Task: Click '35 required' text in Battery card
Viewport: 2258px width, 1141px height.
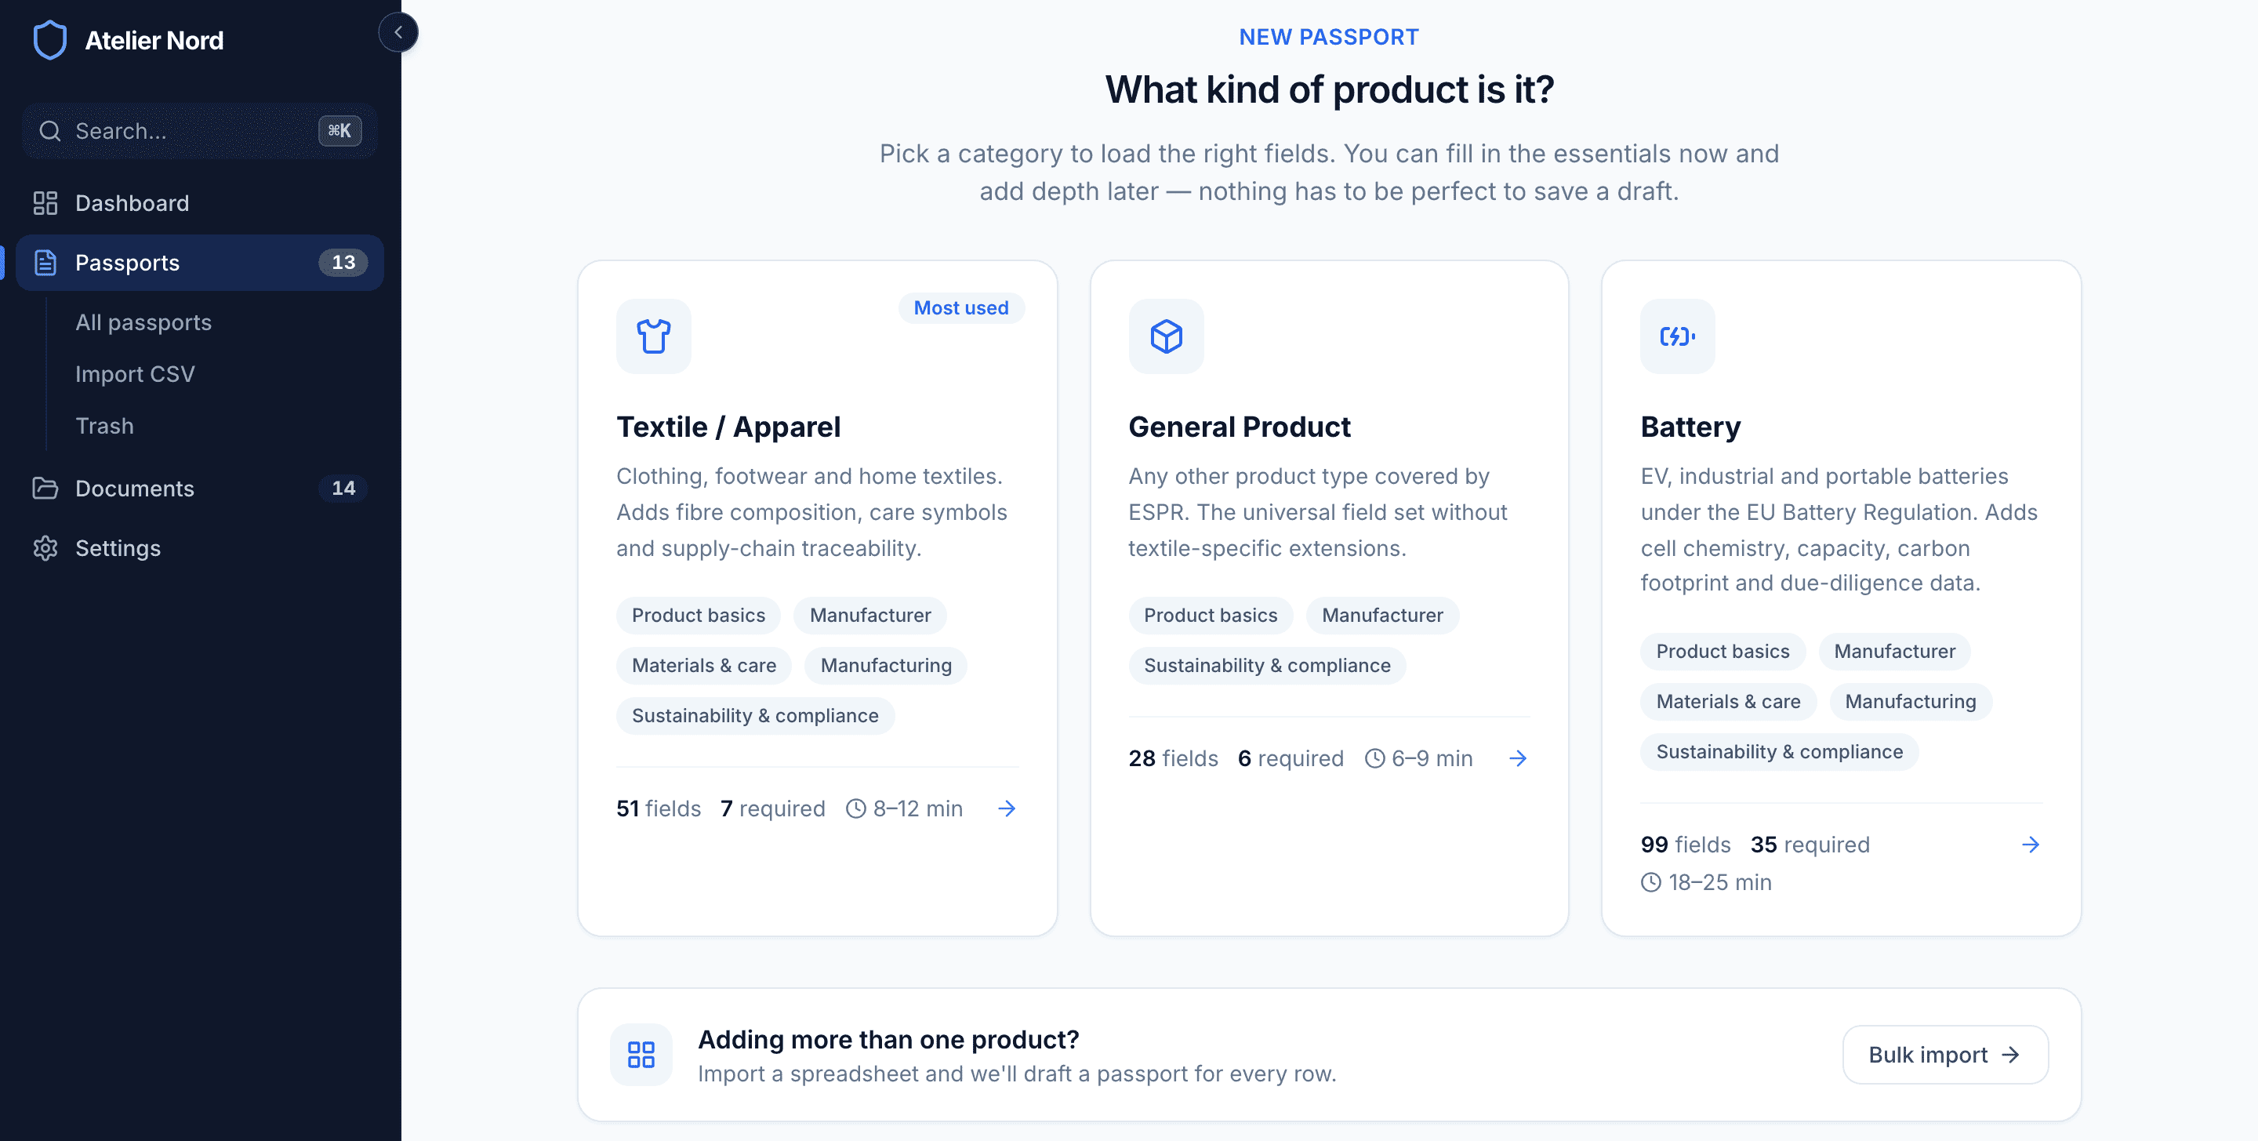Action: pyautogui.click(x=1810, y=844)
